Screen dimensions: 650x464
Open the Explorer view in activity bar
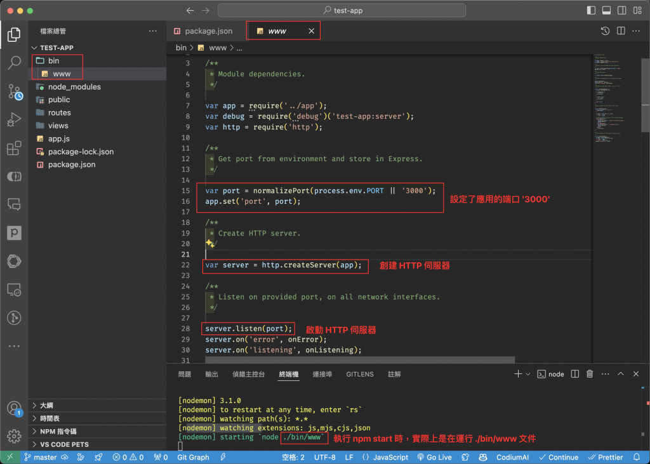(x=14, y=34)
